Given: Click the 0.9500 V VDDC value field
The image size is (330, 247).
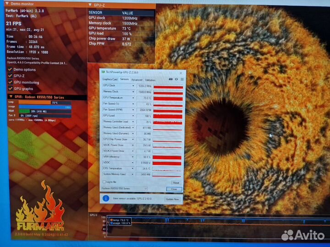Looking at the screenshot, I should pos(144,163).
